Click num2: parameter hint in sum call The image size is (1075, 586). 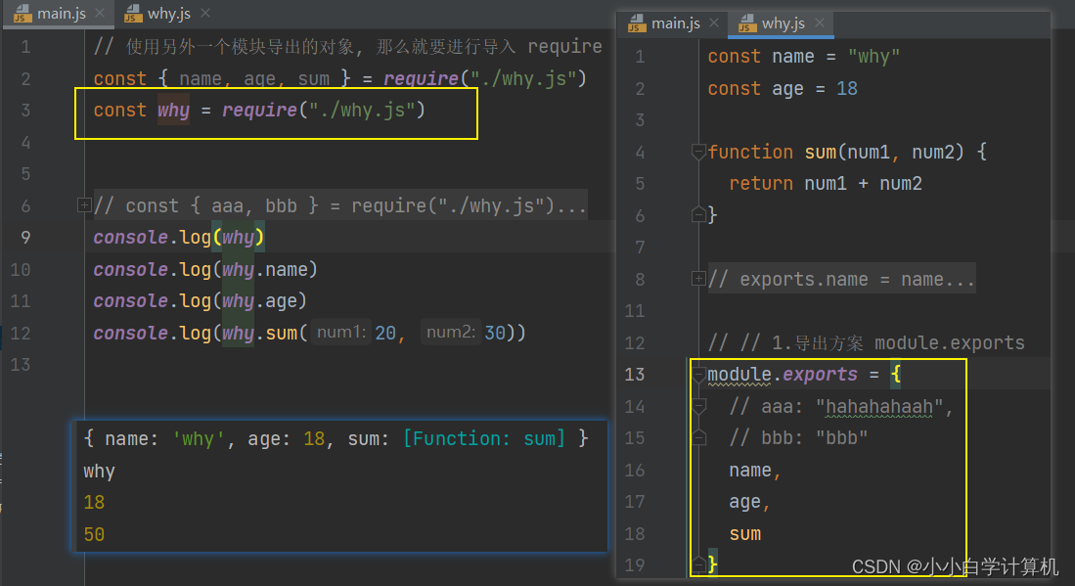click(450, 333)
